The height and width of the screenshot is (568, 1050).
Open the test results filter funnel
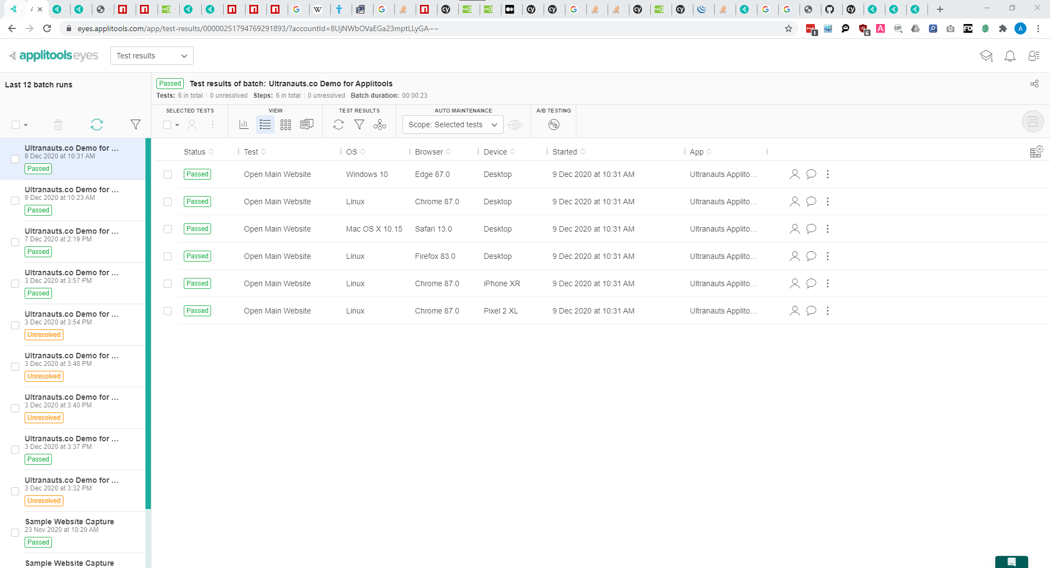click(359, 125)
